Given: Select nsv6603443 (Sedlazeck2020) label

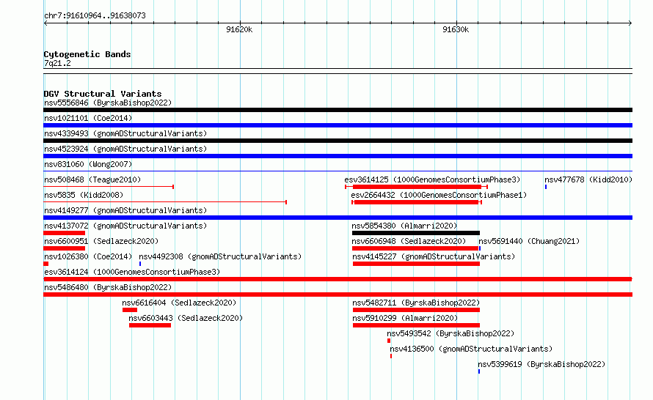Looking at the screenshot, I should pyautogui.click(x=186, y=318).
